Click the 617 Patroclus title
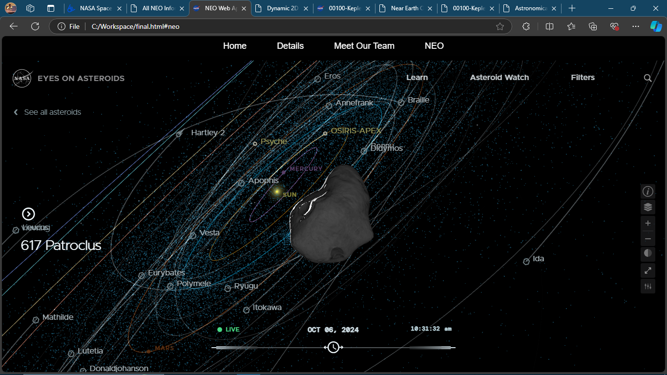Image resolution: width=667 pixels, height=375 pixels. (61, 245)
